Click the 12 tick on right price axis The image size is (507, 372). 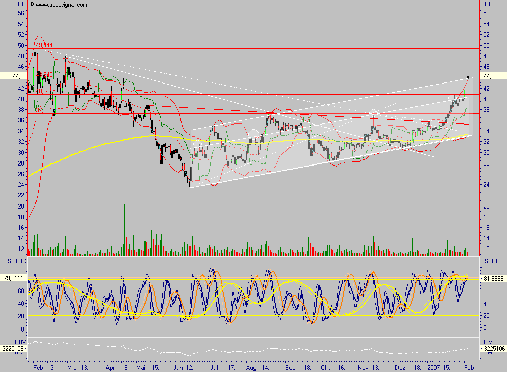[486, 249]
